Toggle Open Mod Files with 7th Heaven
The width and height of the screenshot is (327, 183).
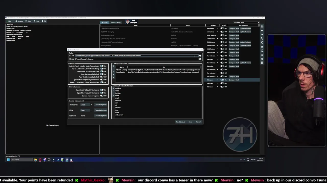click(x=102, y=93)
